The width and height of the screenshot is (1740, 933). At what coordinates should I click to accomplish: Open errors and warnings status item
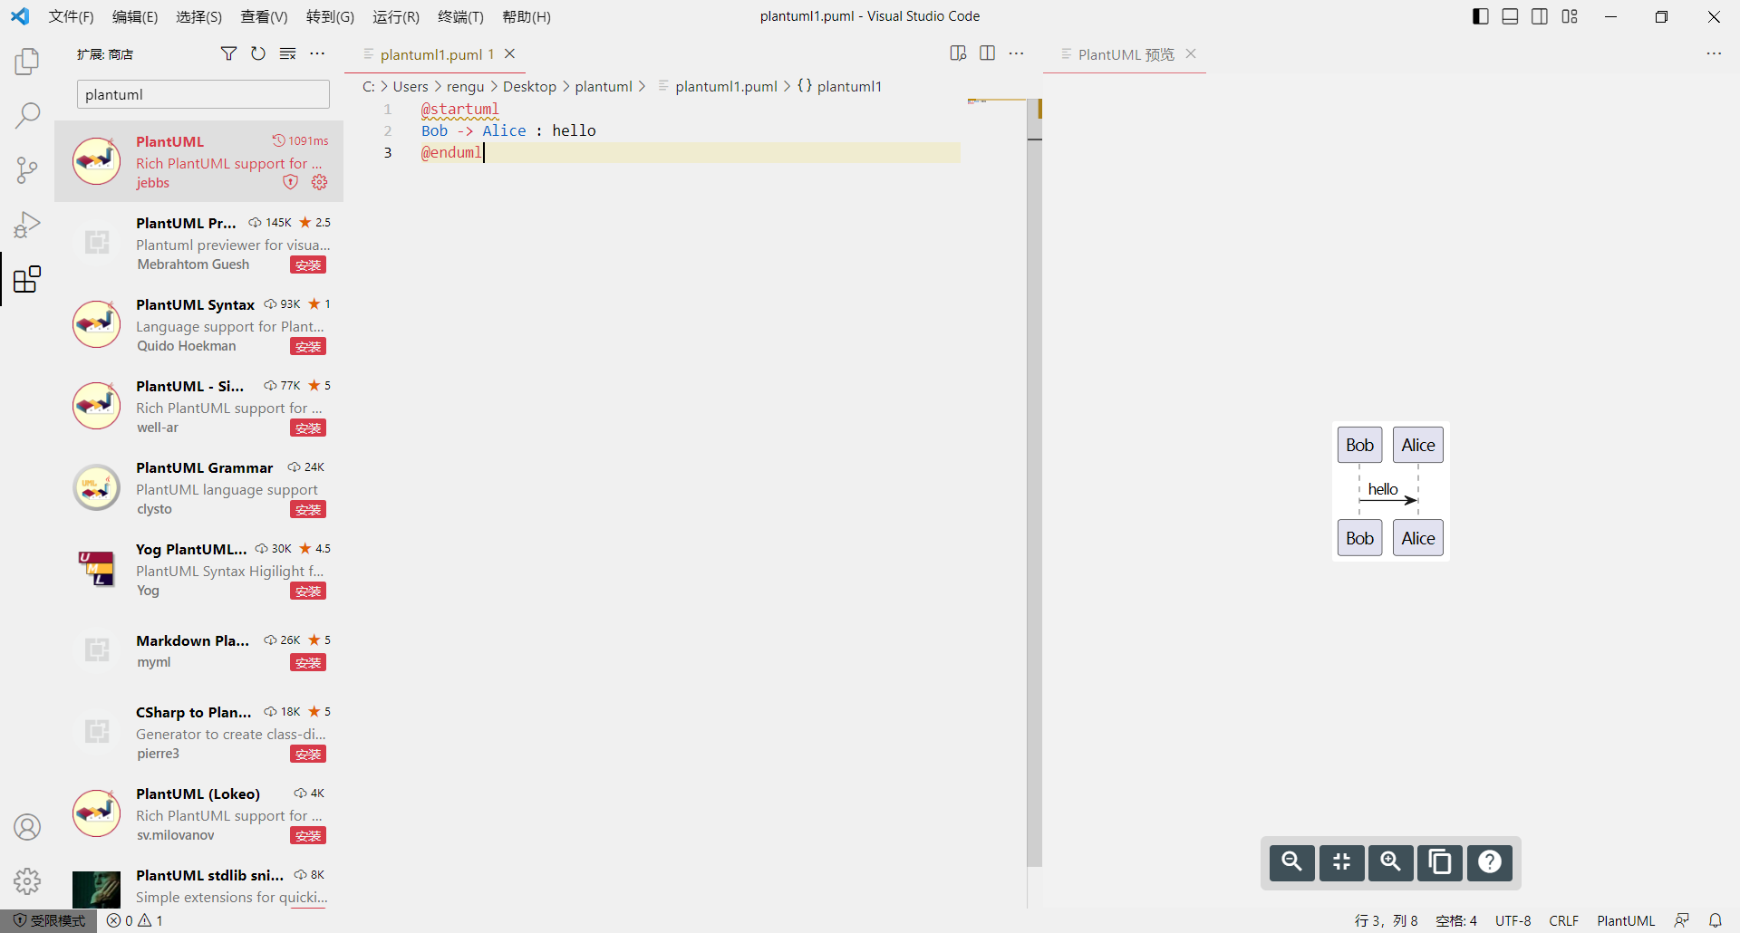134,920
